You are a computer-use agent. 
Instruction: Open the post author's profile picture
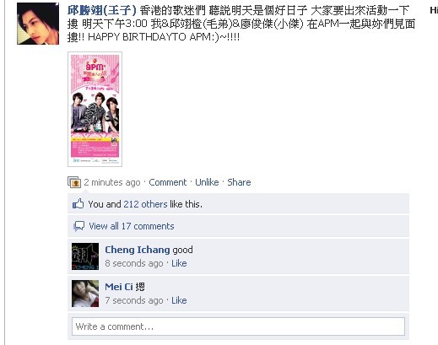click(x=38, y=24)
